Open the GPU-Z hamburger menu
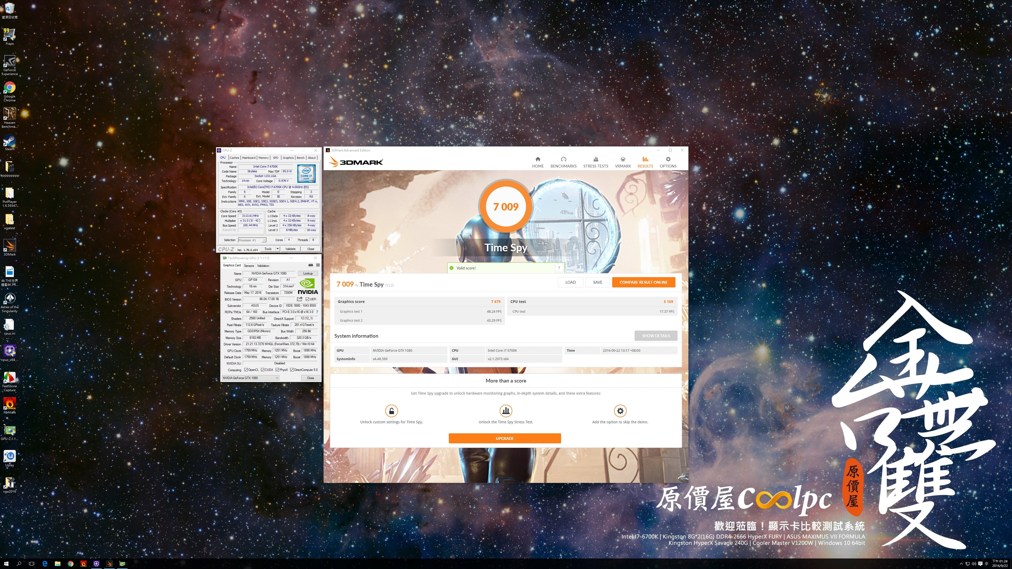Screen dimensions: 1012x569 pyautogui.click(x=318, y=265)
